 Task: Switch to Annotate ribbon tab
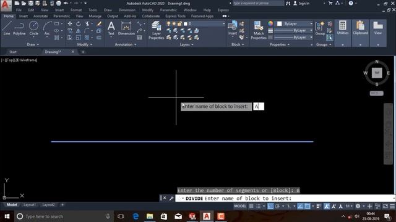[x=40, y=16]
